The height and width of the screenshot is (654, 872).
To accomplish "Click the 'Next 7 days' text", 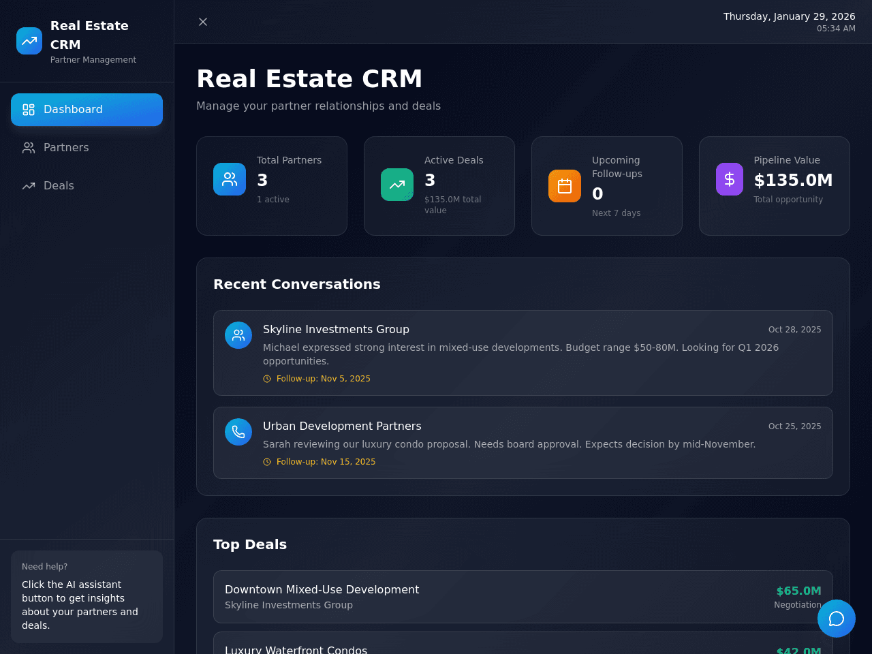I will pyautogui.click(x=617, y=213).
